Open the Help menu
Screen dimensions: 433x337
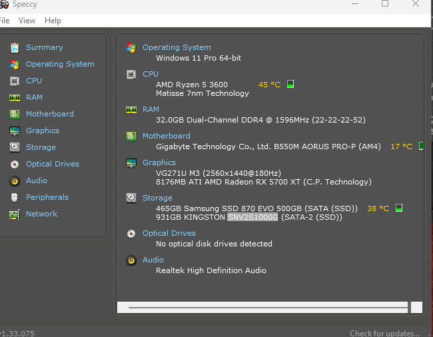53,21
